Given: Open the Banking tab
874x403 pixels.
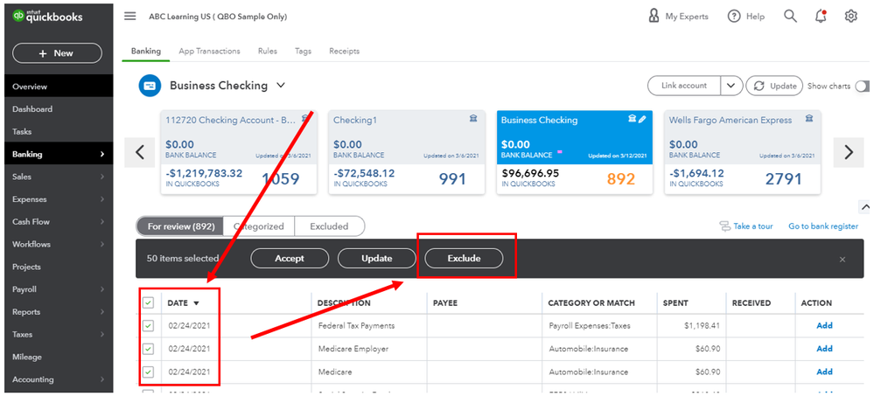Looking at the screenshot, I should point(146,52).
